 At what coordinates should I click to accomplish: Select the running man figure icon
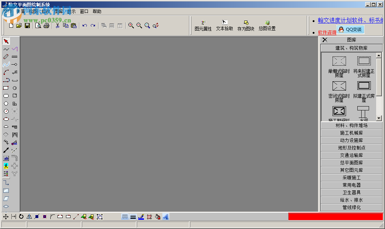[6, 166]
